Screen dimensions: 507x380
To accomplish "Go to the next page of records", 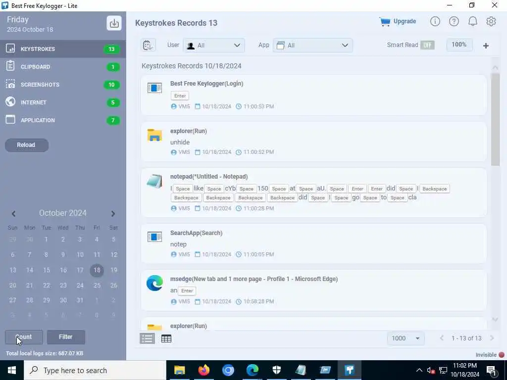I will (492, 338).
